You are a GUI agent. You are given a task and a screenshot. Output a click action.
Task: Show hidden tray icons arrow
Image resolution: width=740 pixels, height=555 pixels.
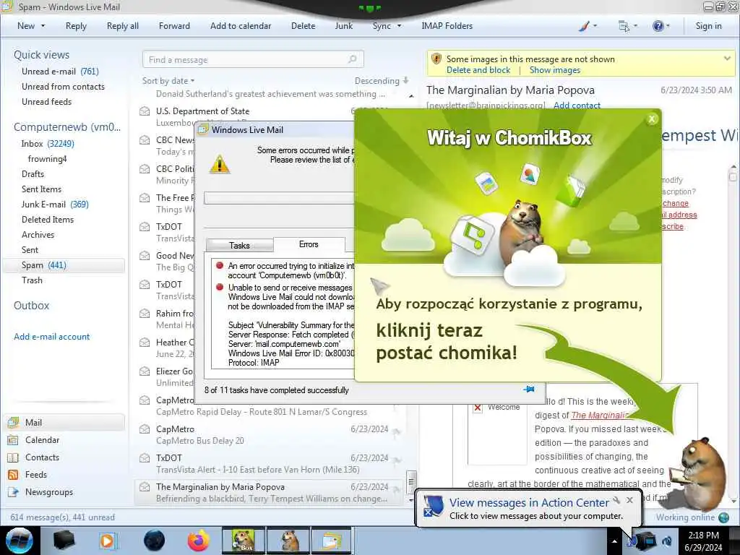[x=614, y=541]
